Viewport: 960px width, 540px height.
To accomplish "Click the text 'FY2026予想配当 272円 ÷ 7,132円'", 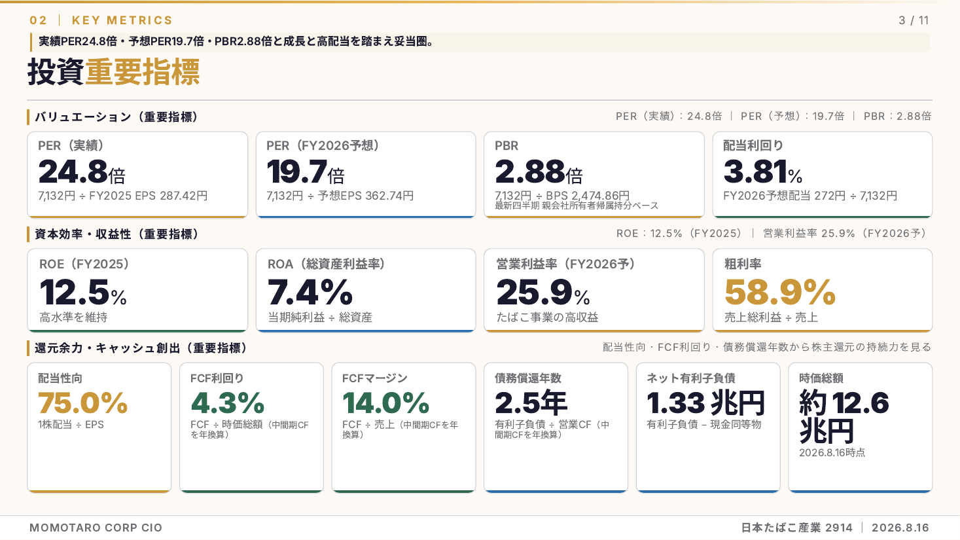I will click(x=810, y=196).
